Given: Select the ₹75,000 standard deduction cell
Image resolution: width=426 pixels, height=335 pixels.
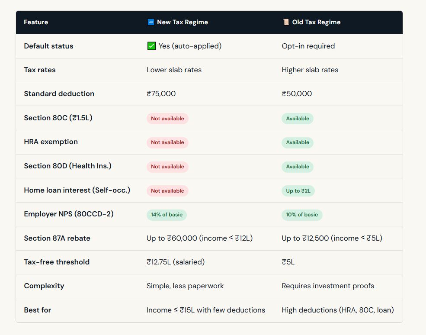Looking at the screenshot, I should 161,94.
